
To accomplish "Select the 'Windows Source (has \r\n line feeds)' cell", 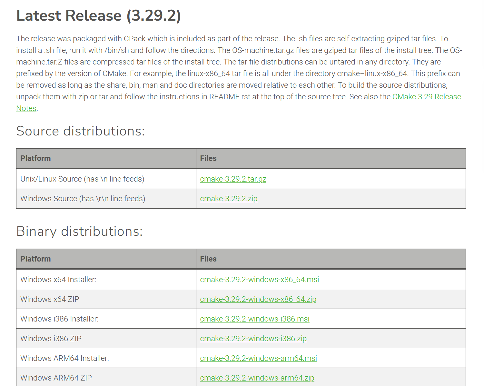I will click(x=106, y=199).
